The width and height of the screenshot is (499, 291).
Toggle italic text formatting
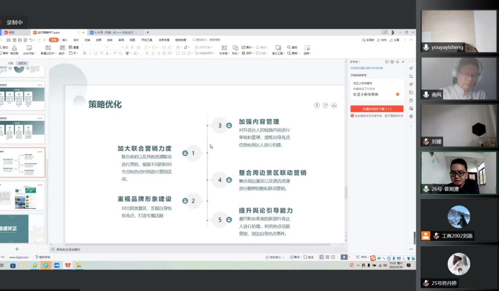90,53
